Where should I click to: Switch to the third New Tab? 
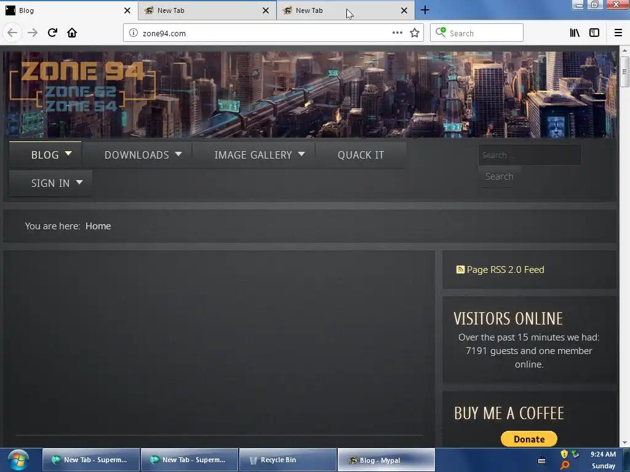click(346, 10)
